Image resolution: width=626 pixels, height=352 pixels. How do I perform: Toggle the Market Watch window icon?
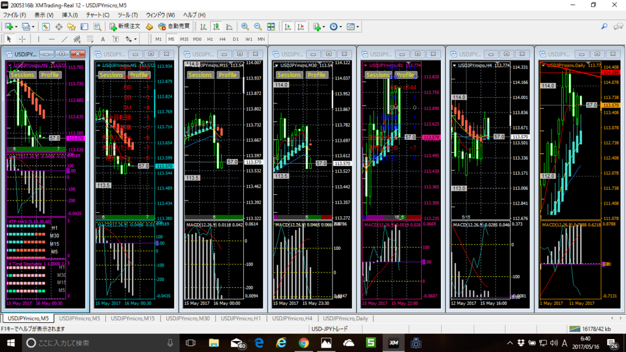pos(45,27)
